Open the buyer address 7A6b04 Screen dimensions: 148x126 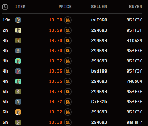point(135,81)
